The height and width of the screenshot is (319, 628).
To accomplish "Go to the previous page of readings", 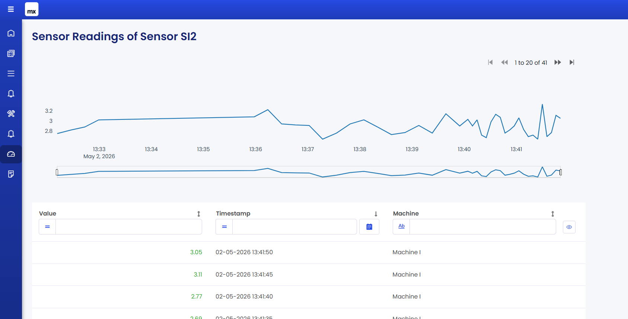I will [x=504, y=62].
